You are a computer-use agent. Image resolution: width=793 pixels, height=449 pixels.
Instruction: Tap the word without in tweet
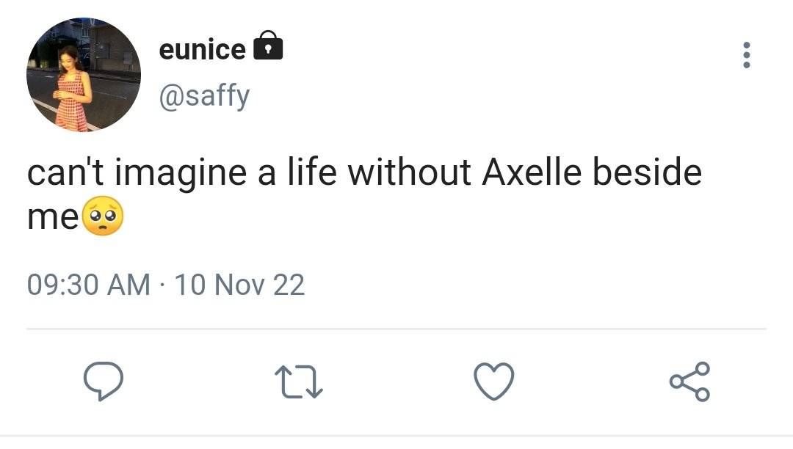(x=410, y=172)
